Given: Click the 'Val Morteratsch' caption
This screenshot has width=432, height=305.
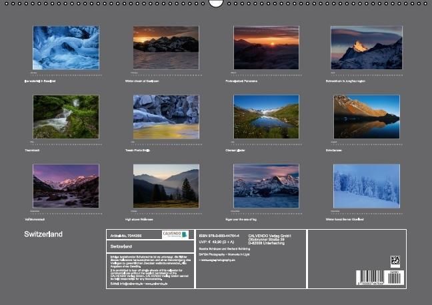Looking at the screenshot, I should [x=35, y=219].
